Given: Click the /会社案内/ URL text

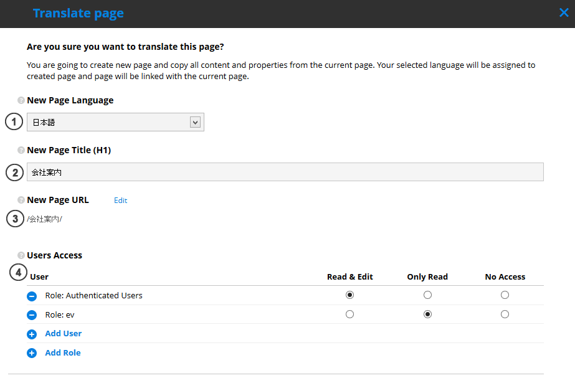Looking at the screenshot, I should (44, 219).
